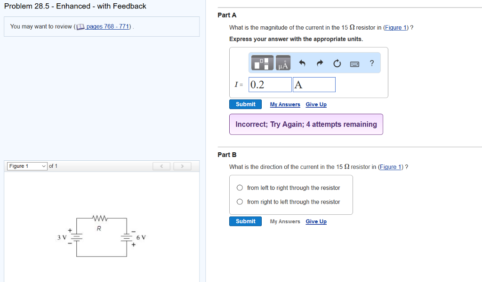Image resolution: width=482 pixels, height=282 pixels.
Task: Open My Answers link for Part A
Action: click(x=285, y=105)
